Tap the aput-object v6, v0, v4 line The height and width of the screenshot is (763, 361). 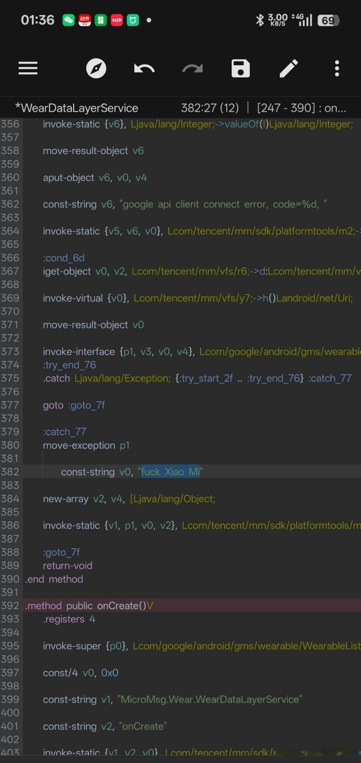click(95, 177)
